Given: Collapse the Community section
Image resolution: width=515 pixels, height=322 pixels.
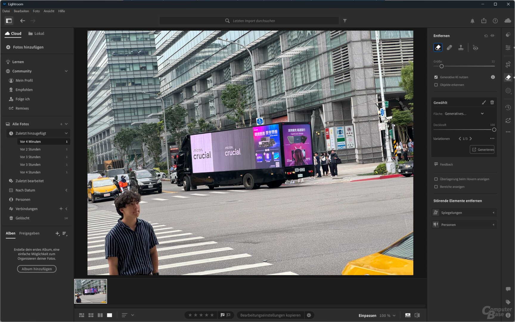Looking at the screenshot, I should tap(66, 71).
